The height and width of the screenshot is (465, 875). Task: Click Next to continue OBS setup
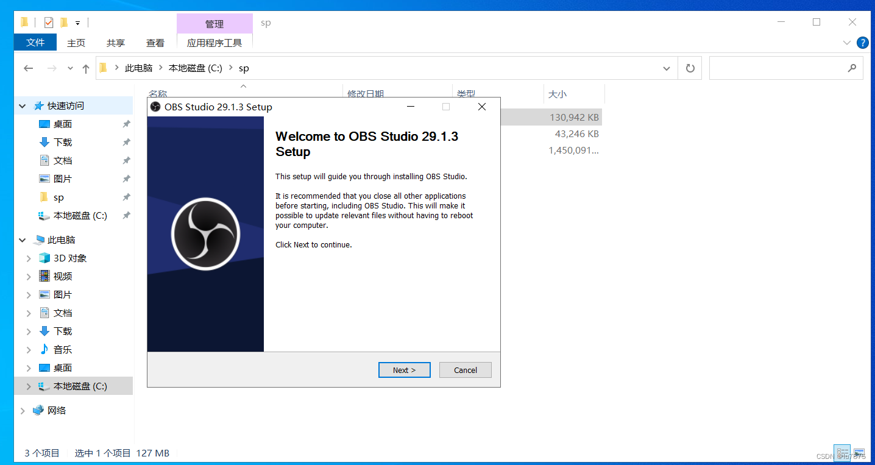[x=405, y=370]
